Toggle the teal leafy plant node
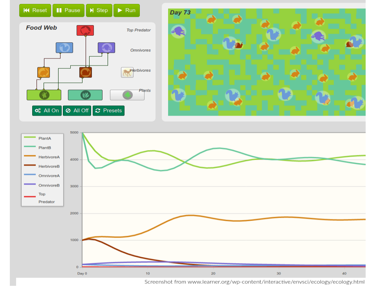The image size is (379, 287). tap(85, 95)
